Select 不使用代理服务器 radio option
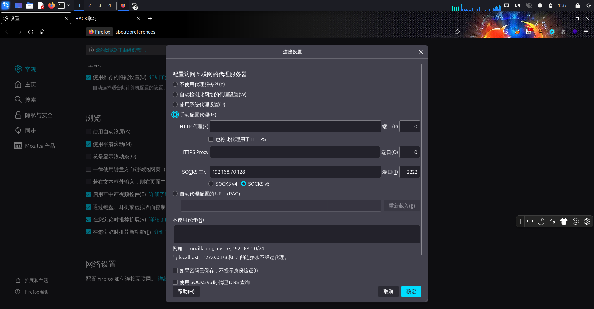This screenshot has width=594, height=309. (175, 84)
